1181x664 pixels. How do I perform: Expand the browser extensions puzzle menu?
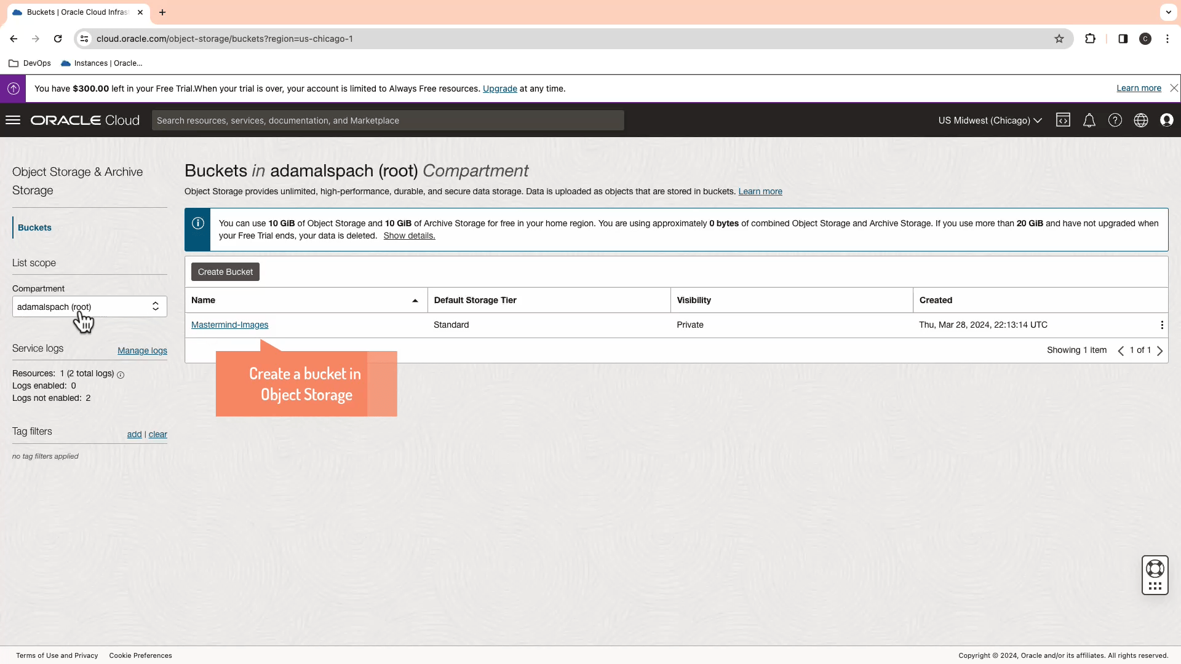tap(1090, 38)
